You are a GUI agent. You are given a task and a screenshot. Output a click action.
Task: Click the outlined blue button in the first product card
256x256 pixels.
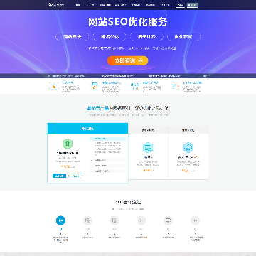point(75,176)
